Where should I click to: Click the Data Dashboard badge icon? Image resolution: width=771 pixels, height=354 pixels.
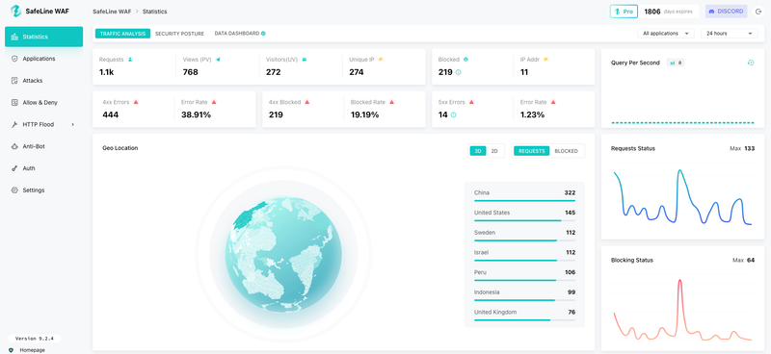[263, 34]
